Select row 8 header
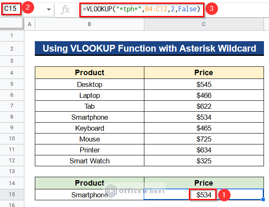 (x=12, y=117)
